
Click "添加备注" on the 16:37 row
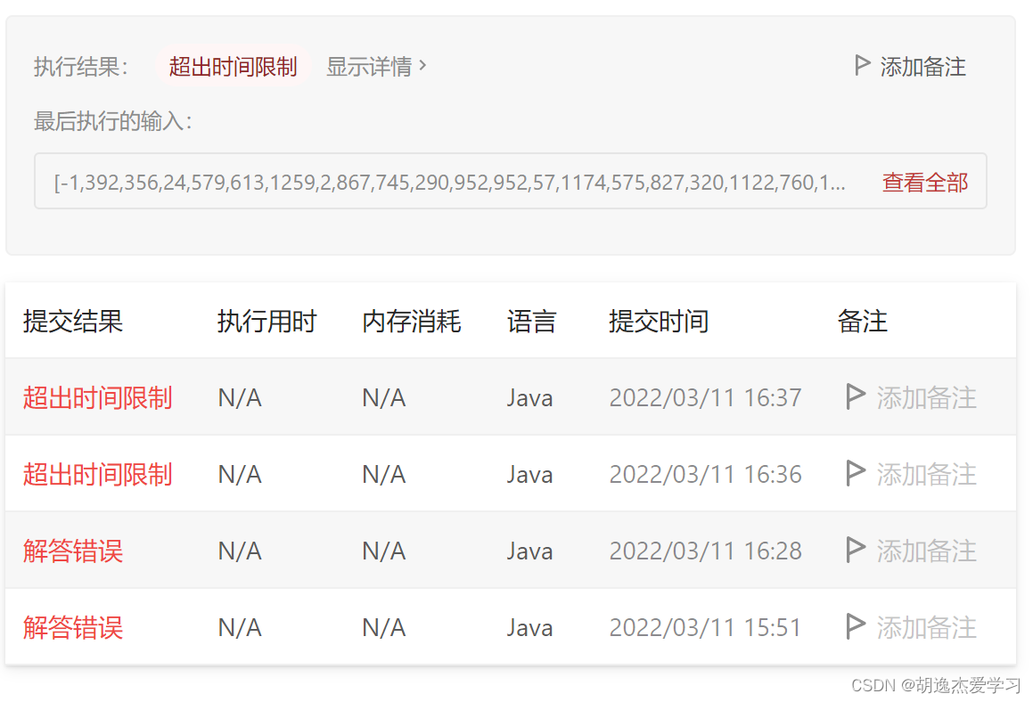(925, 397)
